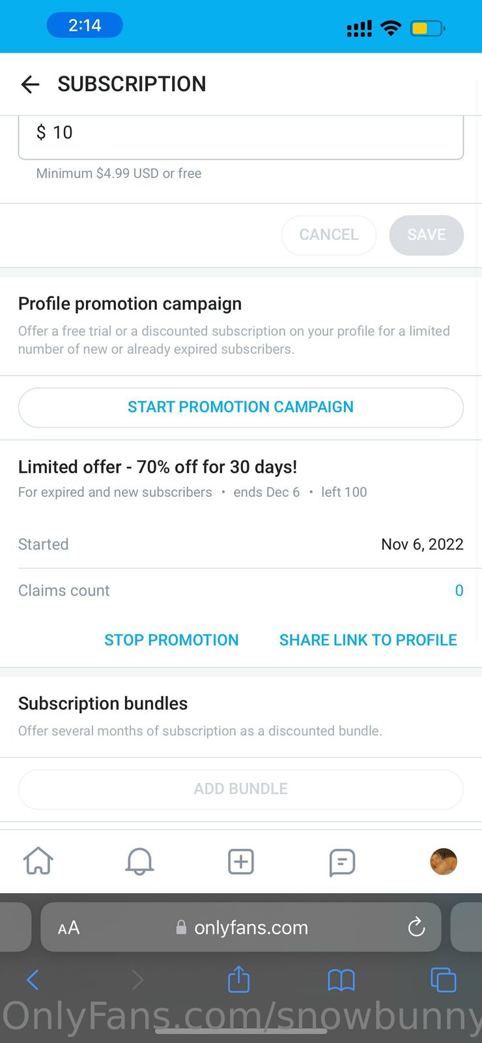This screenshot has height=1043, width=482.
Task: Tap the onlyfans.com address bar
Action: tap(251, 928)
